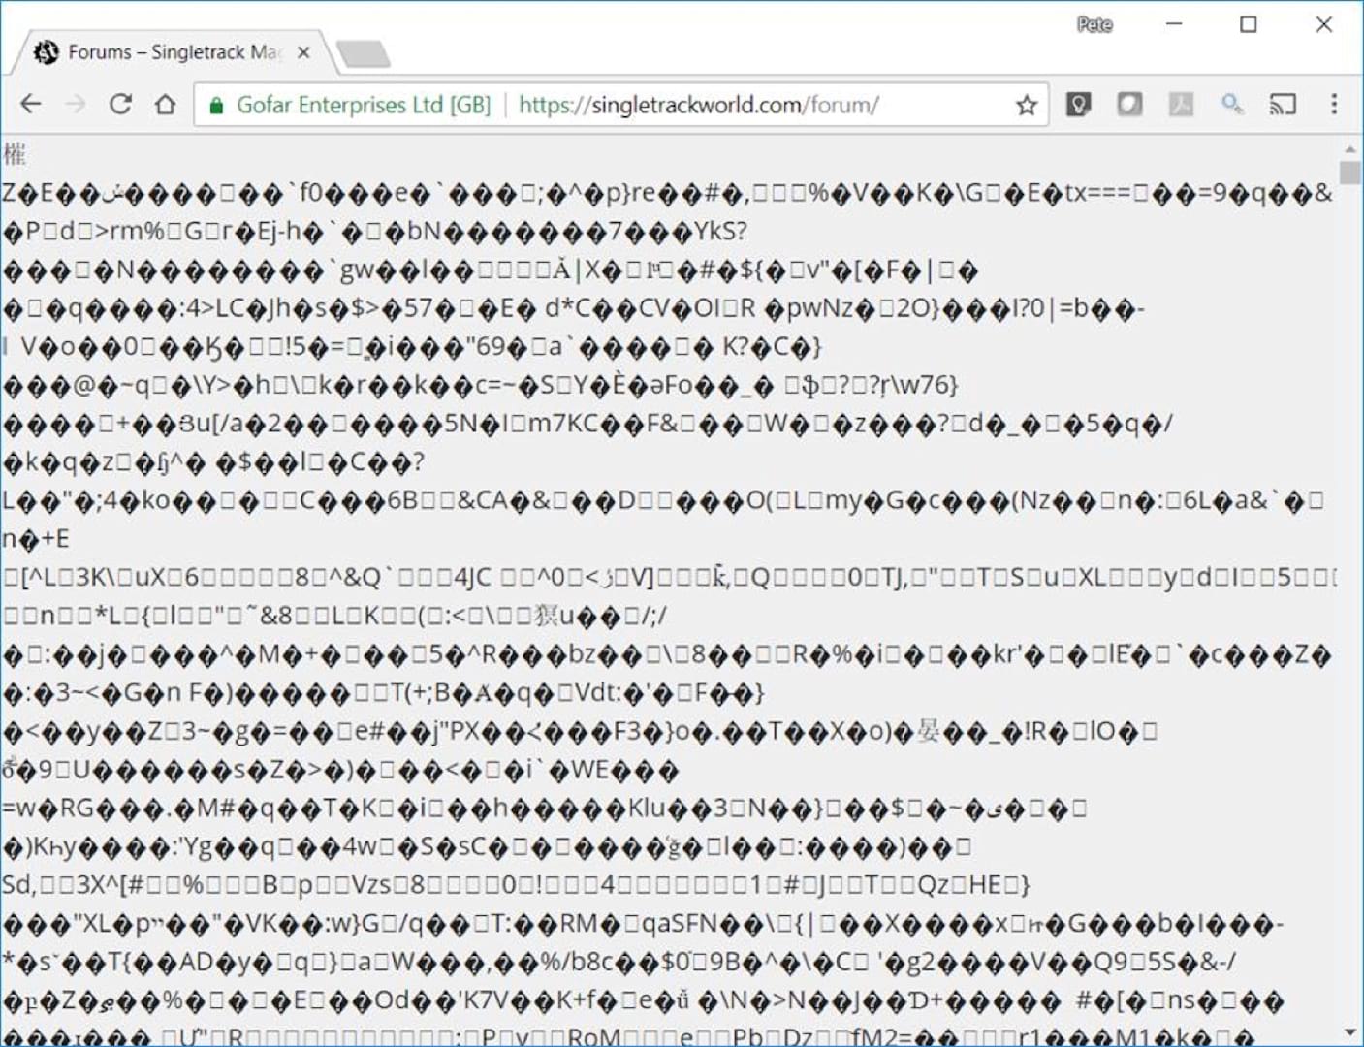Bookmark this page with the star icon
Viewport: 1364px width, 1047px height.
(1027, 105)
